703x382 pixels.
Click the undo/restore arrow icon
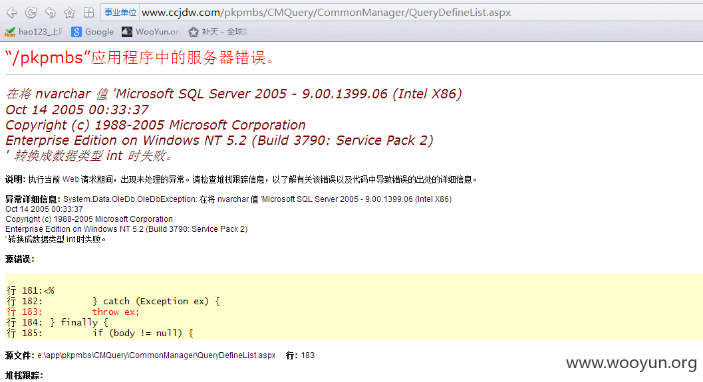51,13
